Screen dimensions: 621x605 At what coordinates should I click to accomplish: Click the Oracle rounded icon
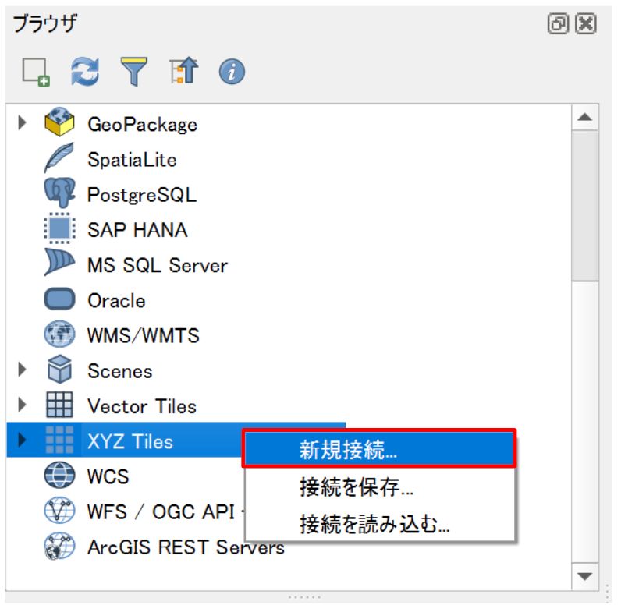point(59,299)
